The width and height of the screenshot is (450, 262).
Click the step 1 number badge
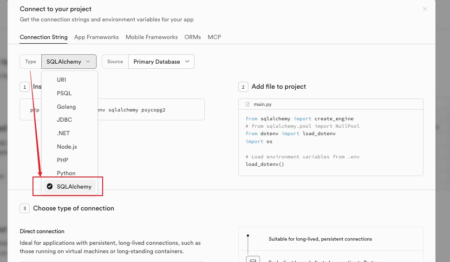pos(25,87)
